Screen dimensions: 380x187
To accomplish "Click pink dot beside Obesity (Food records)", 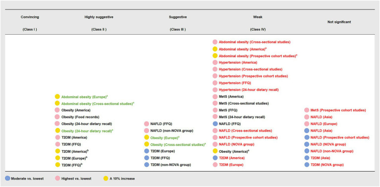I will pos(57,117).
